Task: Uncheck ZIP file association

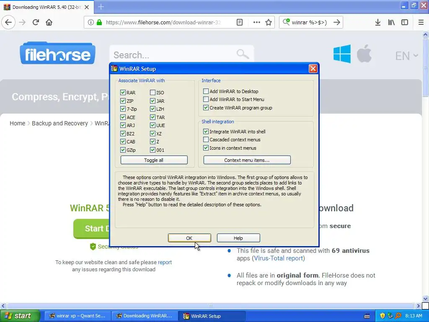Action: coord(123,101)
